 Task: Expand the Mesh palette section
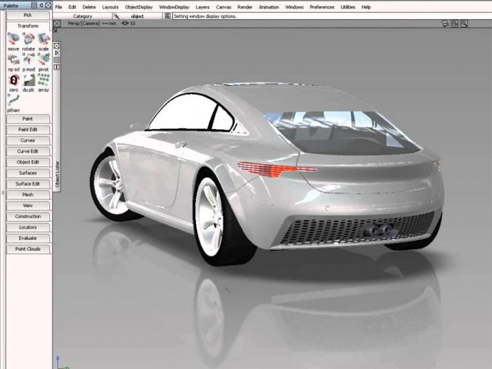[x=28, y=195]
